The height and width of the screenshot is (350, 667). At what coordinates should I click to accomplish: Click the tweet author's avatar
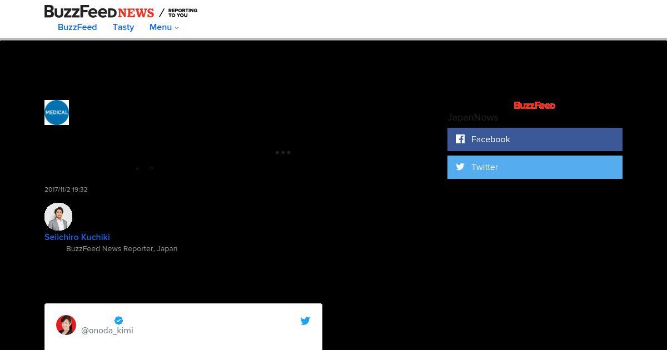66,325
